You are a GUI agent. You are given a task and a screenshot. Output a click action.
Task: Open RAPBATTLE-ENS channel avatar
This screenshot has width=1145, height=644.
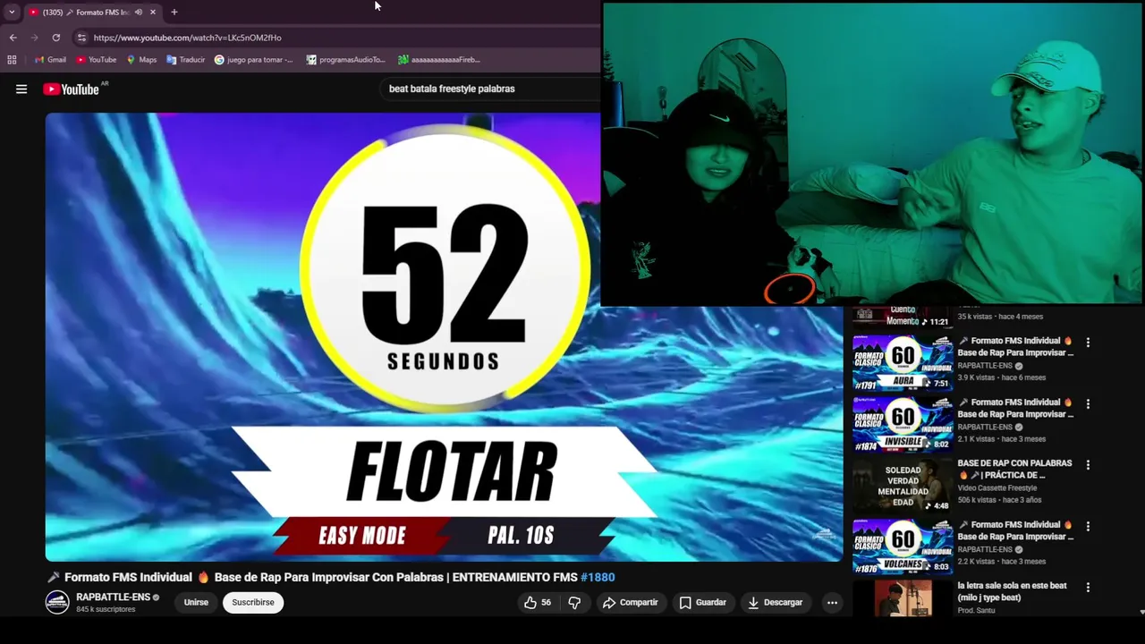click(57, 602)
